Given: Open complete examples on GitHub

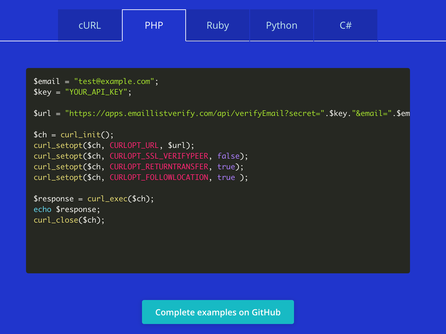Looking at the screenshot, I should point(218,312).
